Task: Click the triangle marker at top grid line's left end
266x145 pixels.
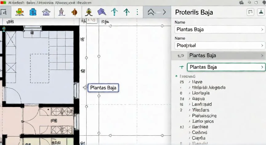Action: [110, 26]
